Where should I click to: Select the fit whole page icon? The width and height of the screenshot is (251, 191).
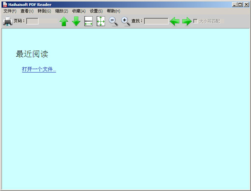click(x=101, y=21)
